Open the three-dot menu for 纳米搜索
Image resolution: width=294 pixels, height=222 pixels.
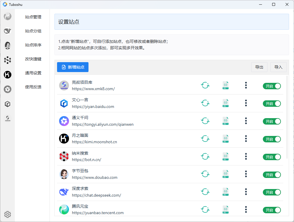246,157
